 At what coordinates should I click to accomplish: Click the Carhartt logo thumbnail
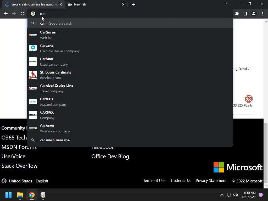[33, 128]
